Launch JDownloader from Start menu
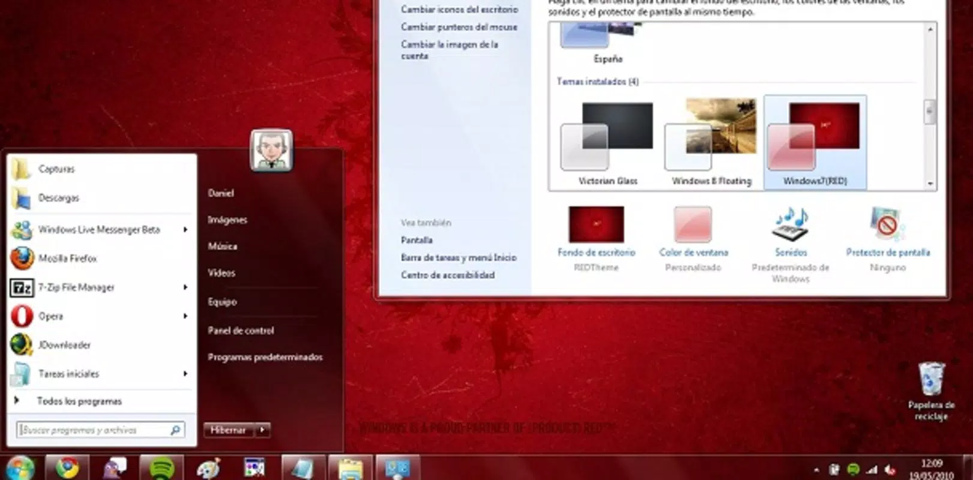973x480 pixels. (102, 345)
